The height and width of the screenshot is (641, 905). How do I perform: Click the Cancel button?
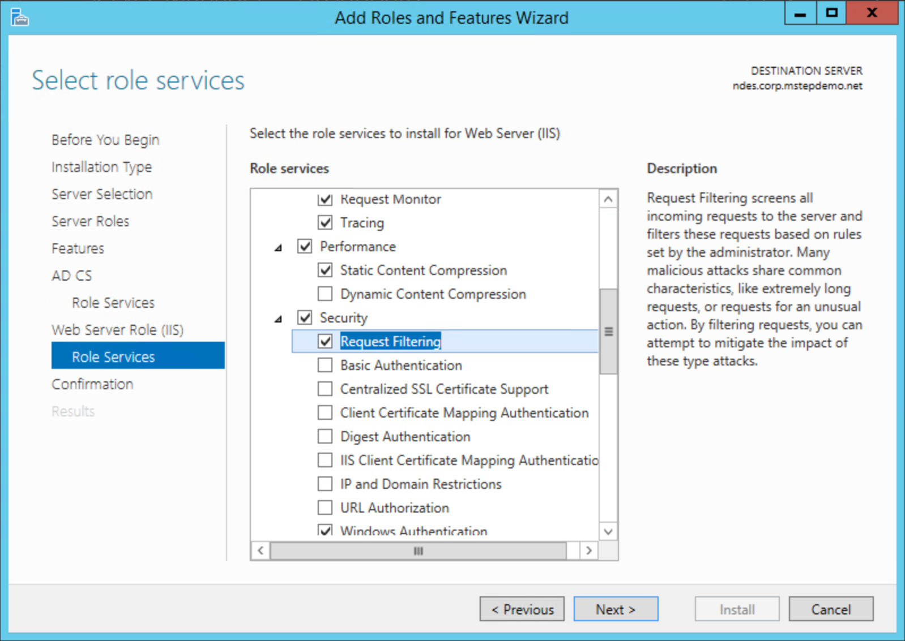click(831, 609)
